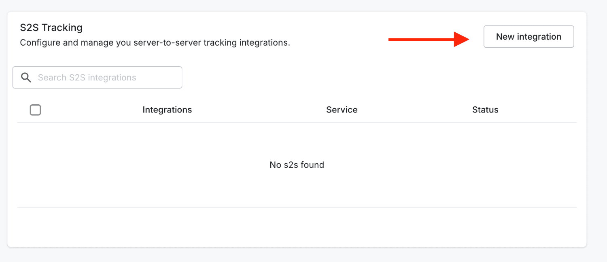Click the magnifying glass search icon
Viewport: 607px width, 262px height.
click(x=26, y=78)
